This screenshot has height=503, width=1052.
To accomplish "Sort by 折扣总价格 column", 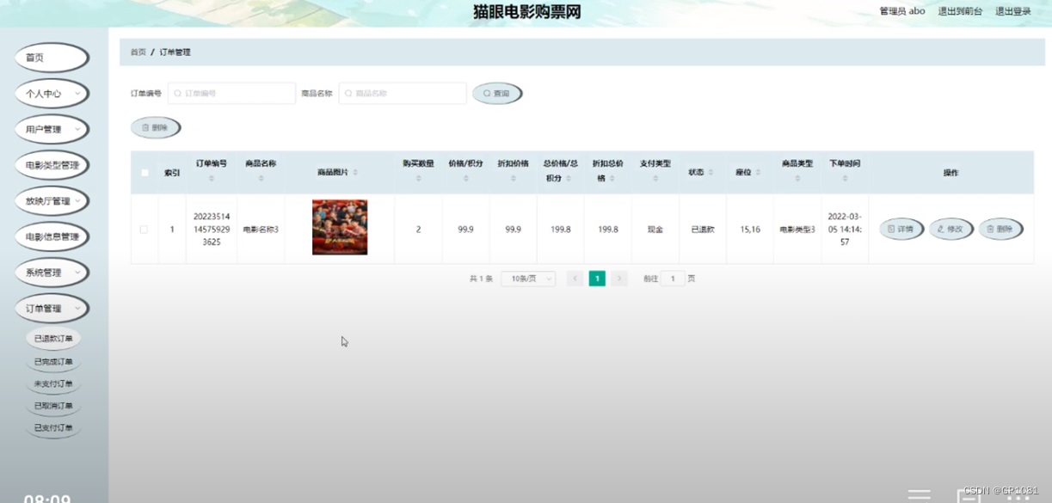I will click(x=614, y=179).
